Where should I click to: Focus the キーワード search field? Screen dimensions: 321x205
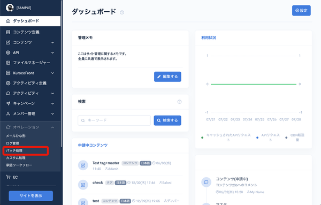pos(114,120)
